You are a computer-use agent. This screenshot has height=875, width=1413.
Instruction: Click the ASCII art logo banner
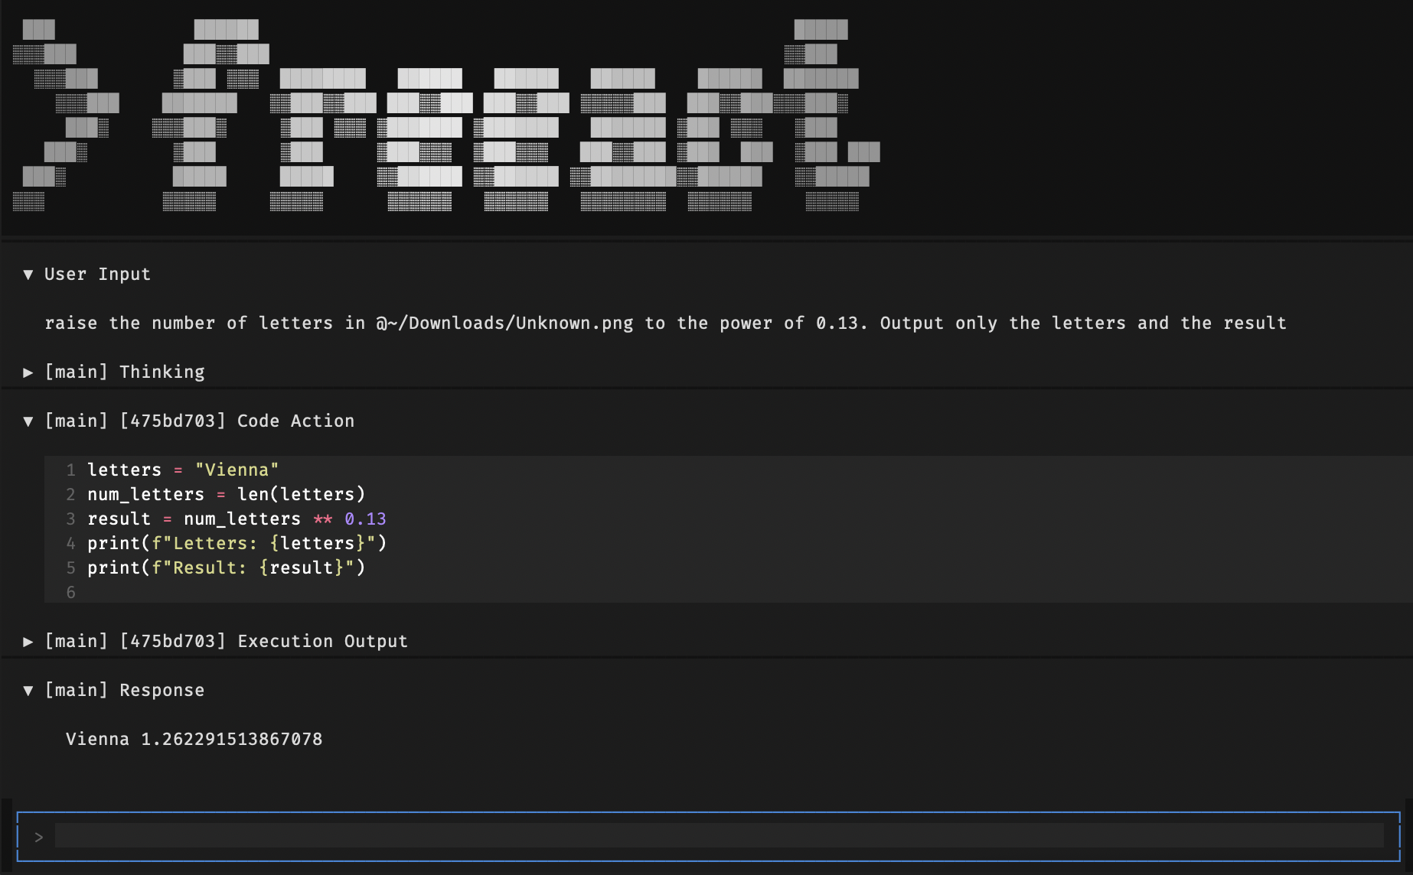coord(444,115)
